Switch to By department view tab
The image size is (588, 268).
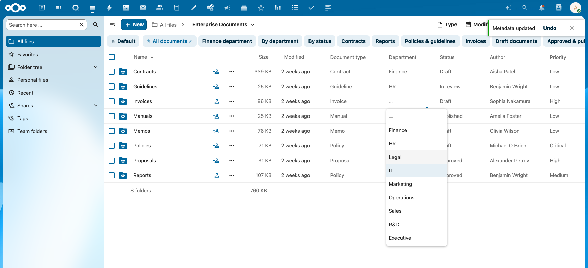[x=280, y=41]
